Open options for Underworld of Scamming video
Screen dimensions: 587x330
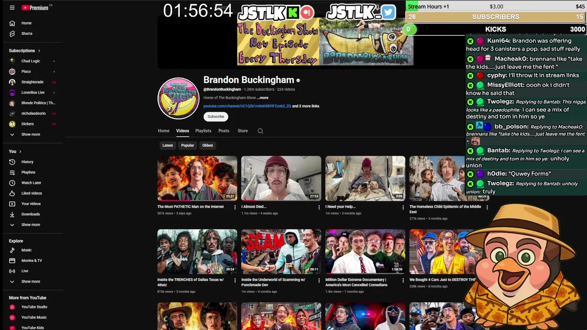[319, 280]
